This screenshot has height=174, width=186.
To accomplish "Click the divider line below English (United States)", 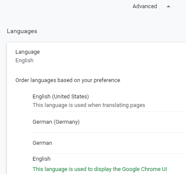I will [109, 111].
